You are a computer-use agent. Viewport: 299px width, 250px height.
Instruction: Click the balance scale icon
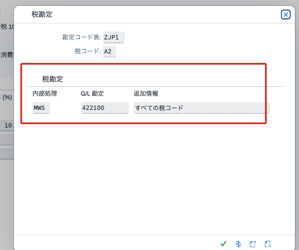point(238,244)
